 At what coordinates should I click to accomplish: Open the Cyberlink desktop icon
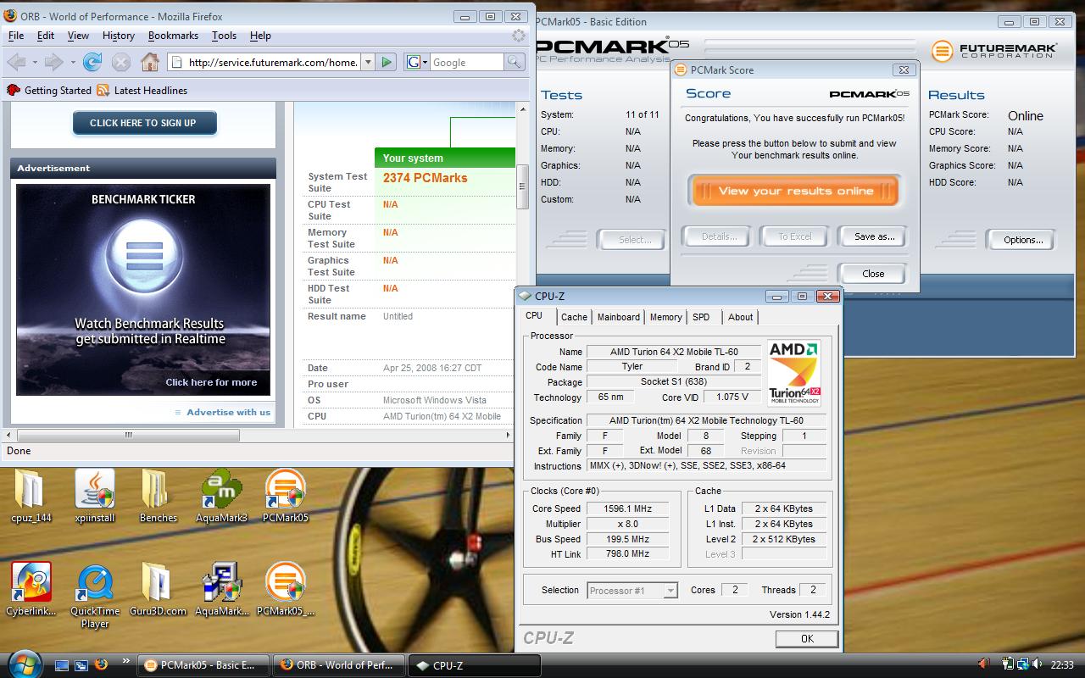point(31,590)
